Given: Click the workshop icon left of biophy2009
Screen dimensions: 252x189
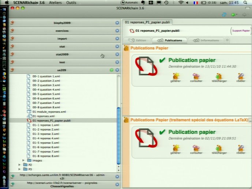Looking at the screenshot, I should point(12,23).
